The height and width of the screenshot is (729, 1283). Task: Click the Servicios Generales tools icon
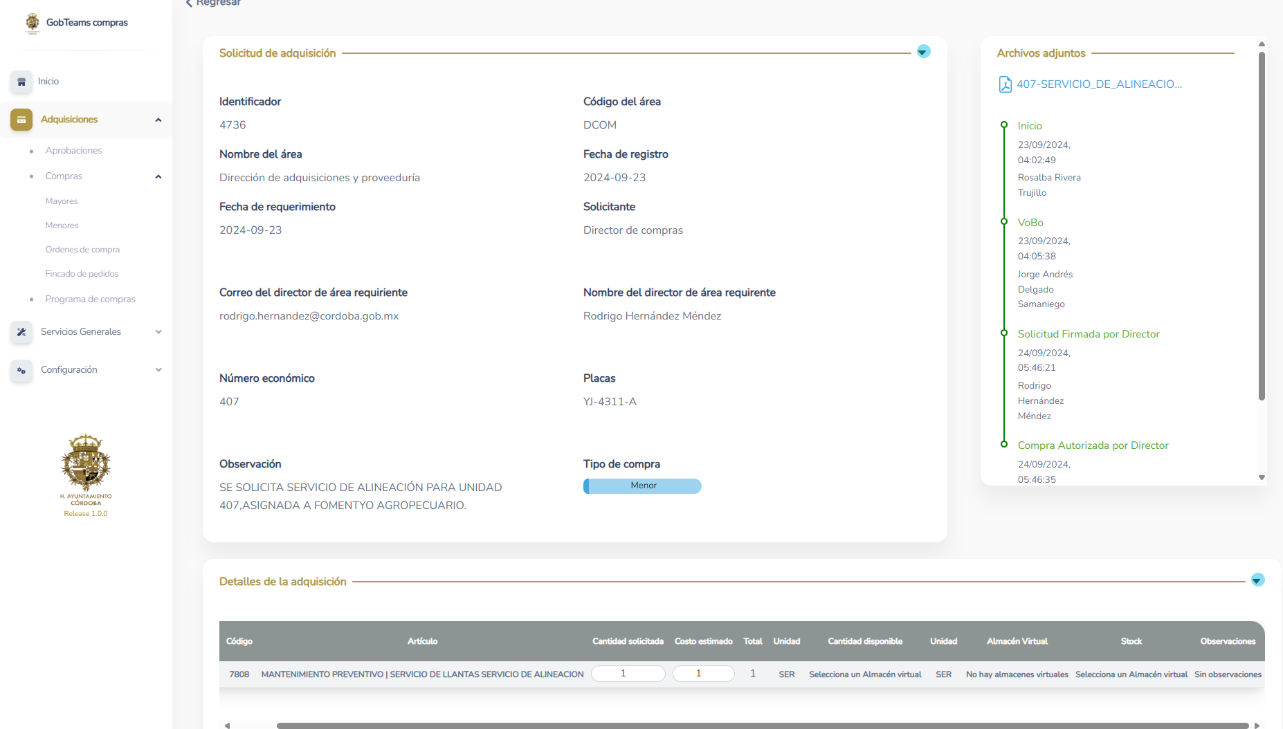coord(21,332)
